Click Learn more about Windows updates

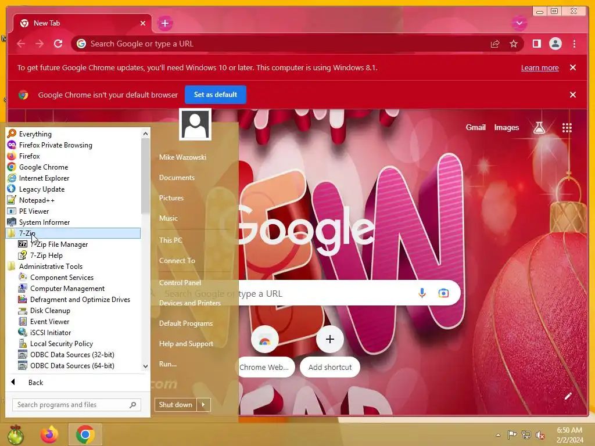point(540,67)
